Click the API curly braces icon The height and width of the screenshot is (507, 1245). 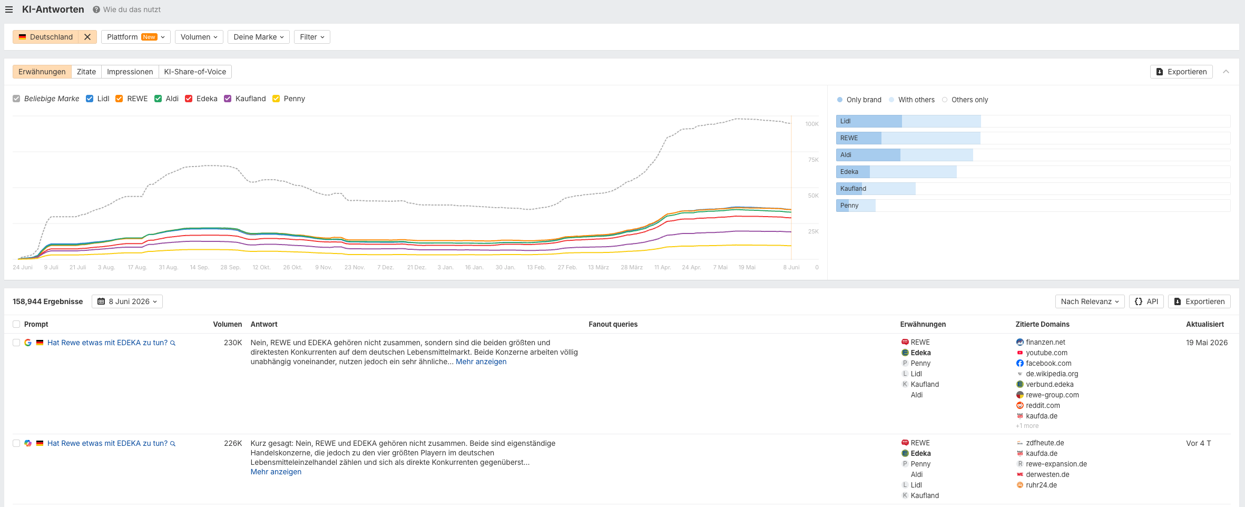pyautogui.click(x=1139, y=301)
